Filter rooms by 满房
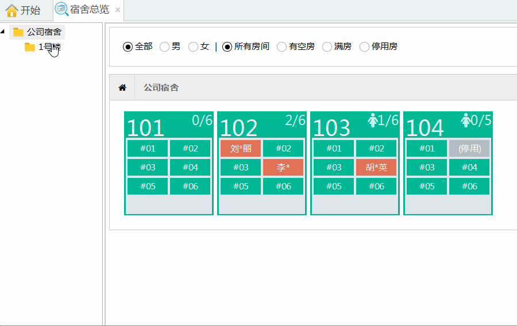Viewport: 517px width, 326px height. (327, 46)
